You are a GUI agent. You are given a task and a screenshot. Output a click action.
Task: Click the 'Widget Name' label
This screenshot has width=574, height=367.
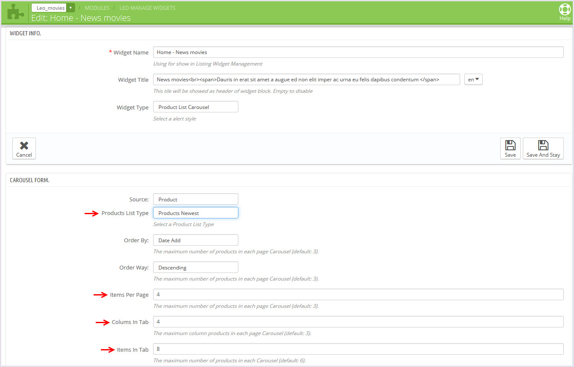[131, 52]
